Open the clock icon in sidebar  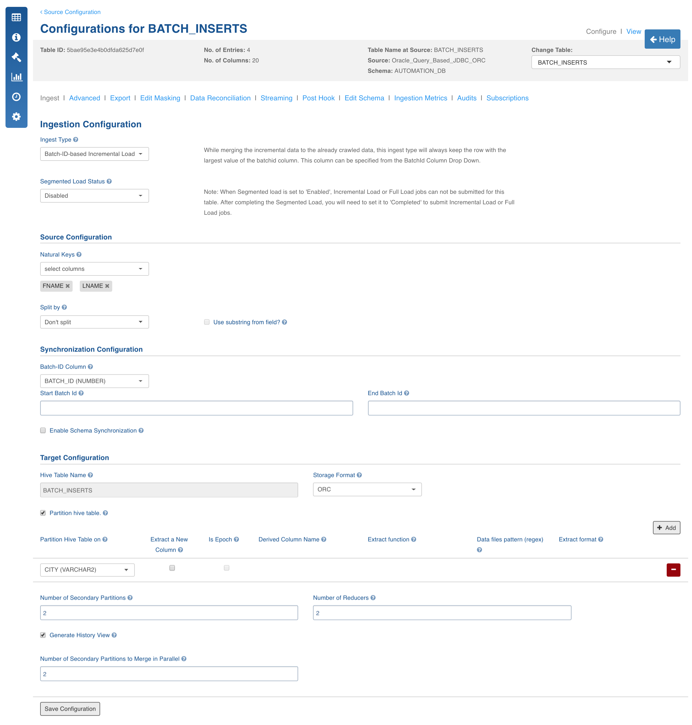(16, 97)
